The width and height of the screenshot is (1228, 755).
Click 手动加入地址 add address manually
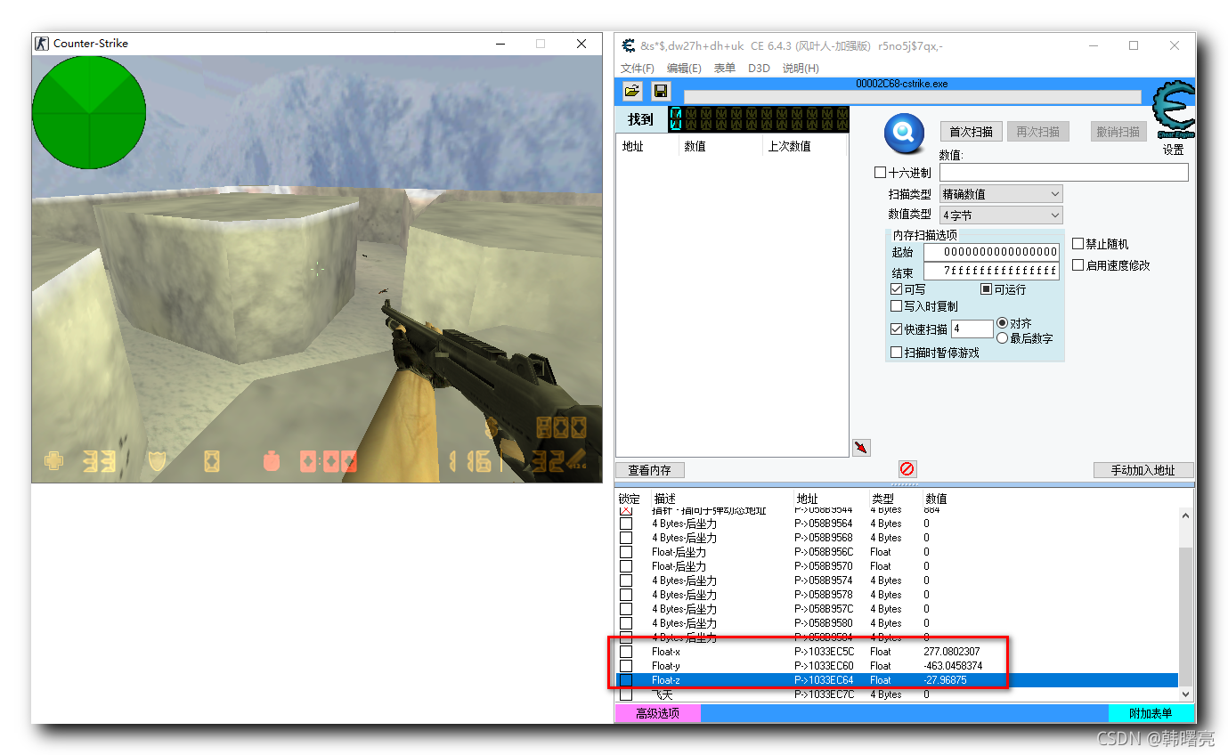pos(1143,470)
